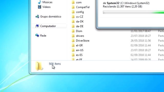Click the cs-CZ folder name
Screen dimensions: 164x92
pyautogui.click(x=80, y=17)
